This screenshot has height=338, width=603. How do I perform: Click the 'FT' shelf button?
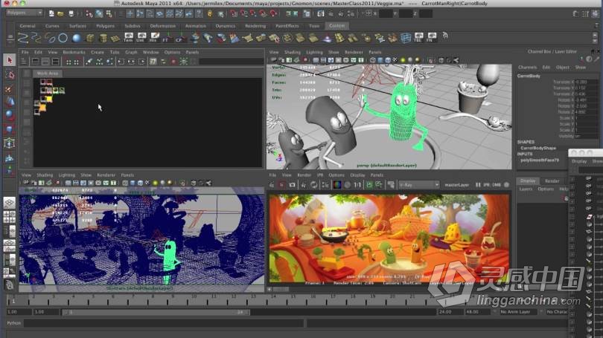(x=166, y=37)
